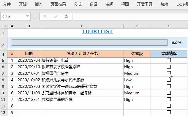The height and width of the screenshot is (116, 188).
Task: Select the task cell 给特朗普打电话
Action: tap(82, 60)
